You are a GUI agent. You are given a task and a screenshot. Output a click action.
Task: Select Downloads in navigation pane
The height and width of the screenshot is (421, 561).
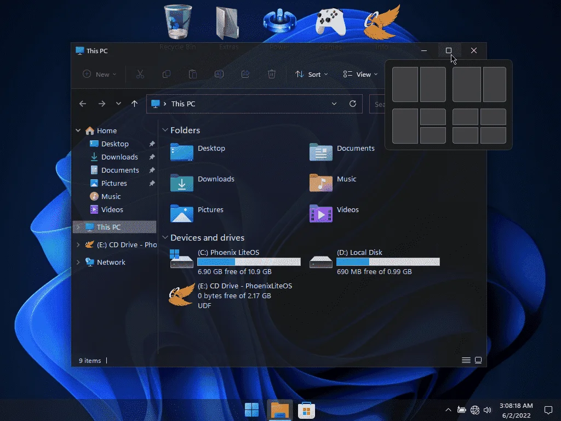coord(119,157)
